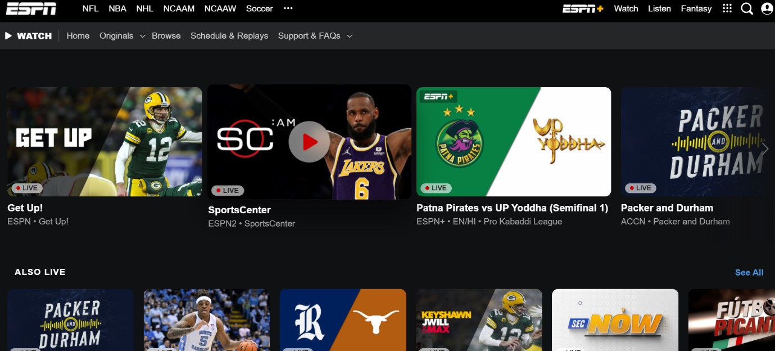Expand Support & FAQs chevron
Screen dimensions: 775x351
[350, 36]
